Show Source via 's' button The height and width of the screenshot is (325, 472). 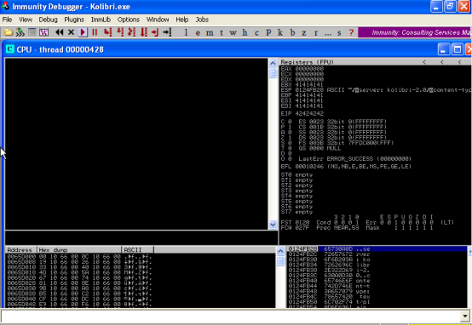[339, 32]
